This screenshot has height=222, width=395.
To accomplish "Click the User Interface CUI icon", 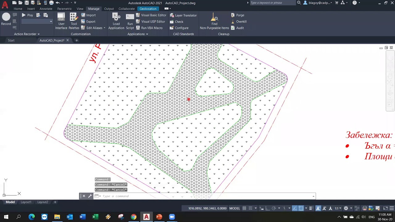I will point(61,17).
